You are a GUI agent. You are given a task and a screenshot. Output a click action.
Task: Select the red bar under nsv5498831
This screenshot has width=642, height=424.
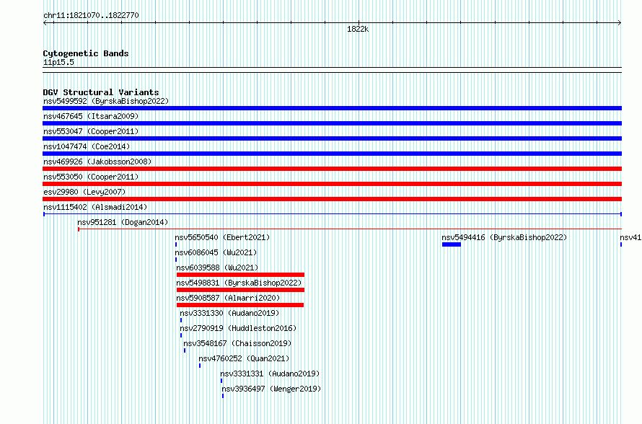[240, 290]
